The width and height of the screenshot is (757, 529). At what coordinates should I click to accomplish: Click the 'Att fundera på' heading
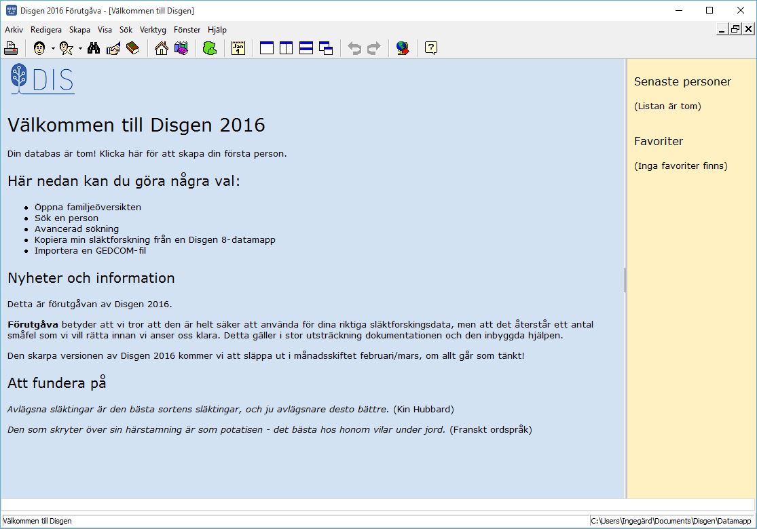pyautogui.click(x=57, y=383)
